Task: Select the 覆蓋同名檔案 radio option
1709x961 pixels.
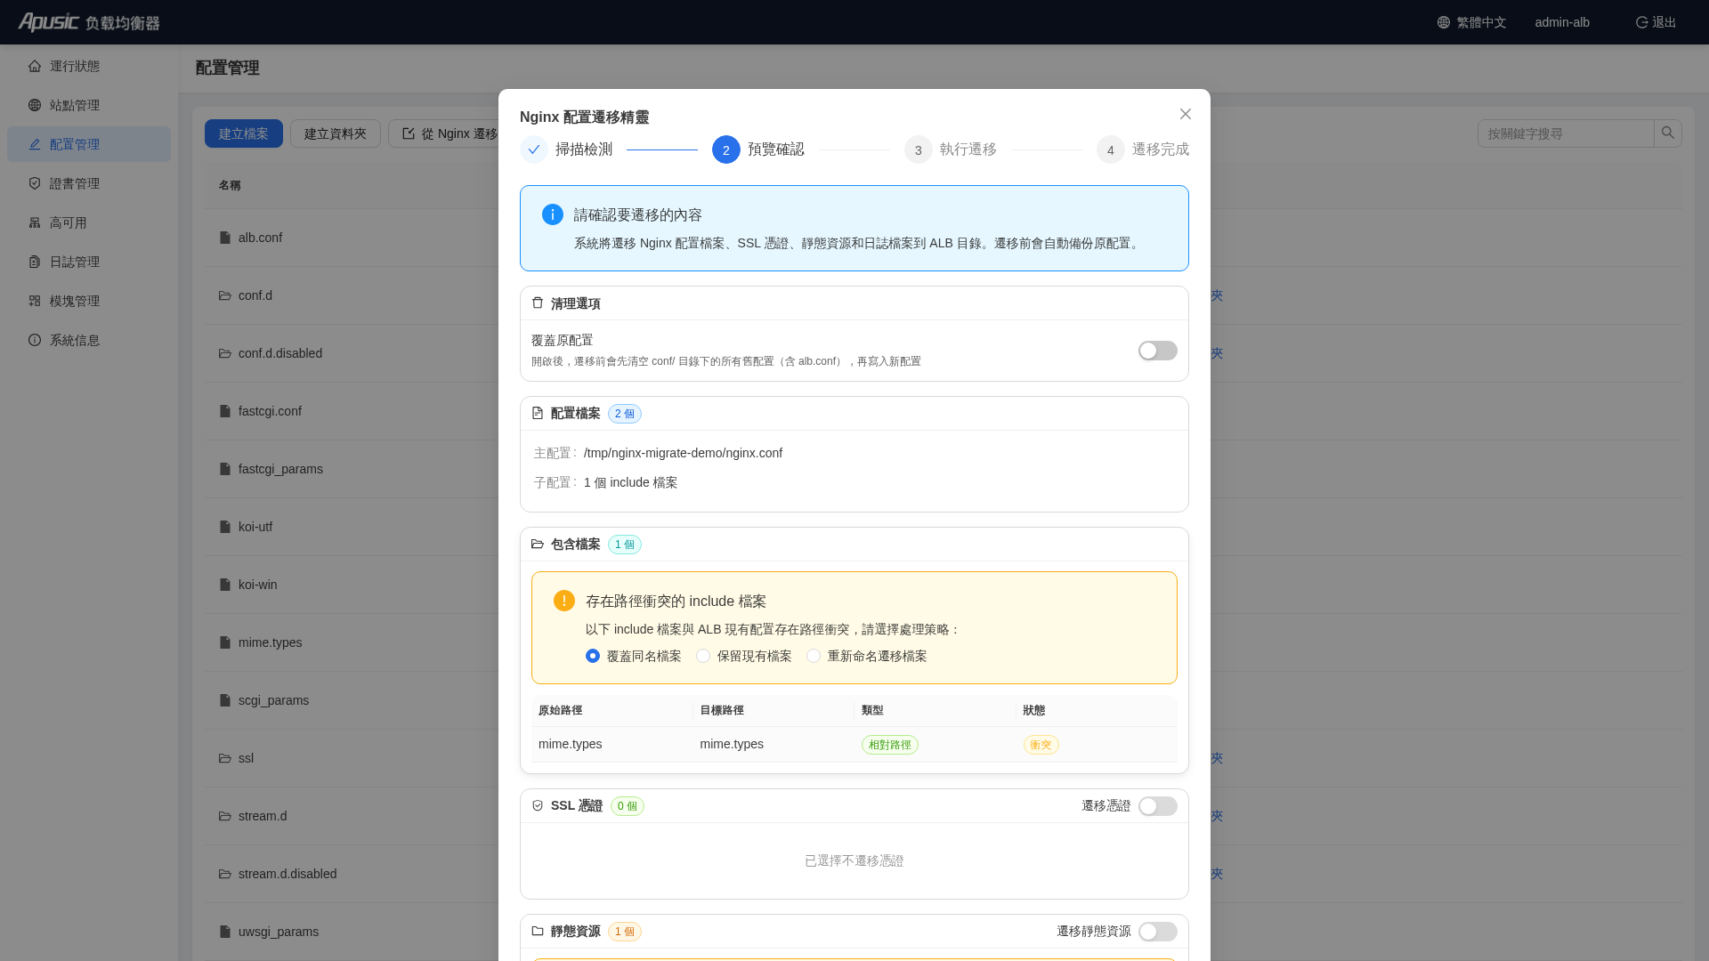Action: 593,656
